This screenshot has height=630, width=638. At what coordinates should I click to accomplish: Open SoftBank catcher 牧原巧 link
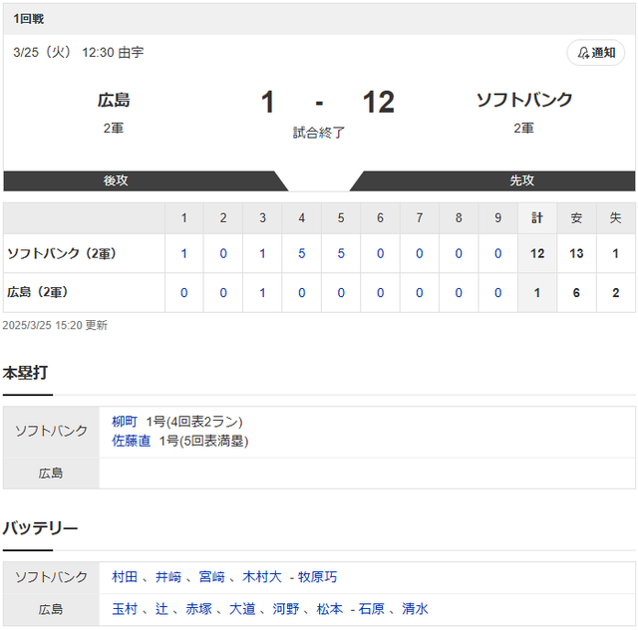pyautogui.click(x=317, y=577)
